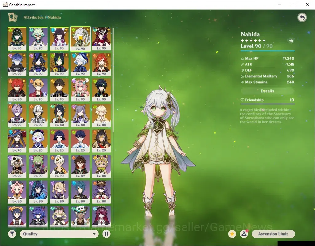The height and width of the screenshot is (246, 315).
Task: Select Arlecchino portrait
Action: pos(38,115)
